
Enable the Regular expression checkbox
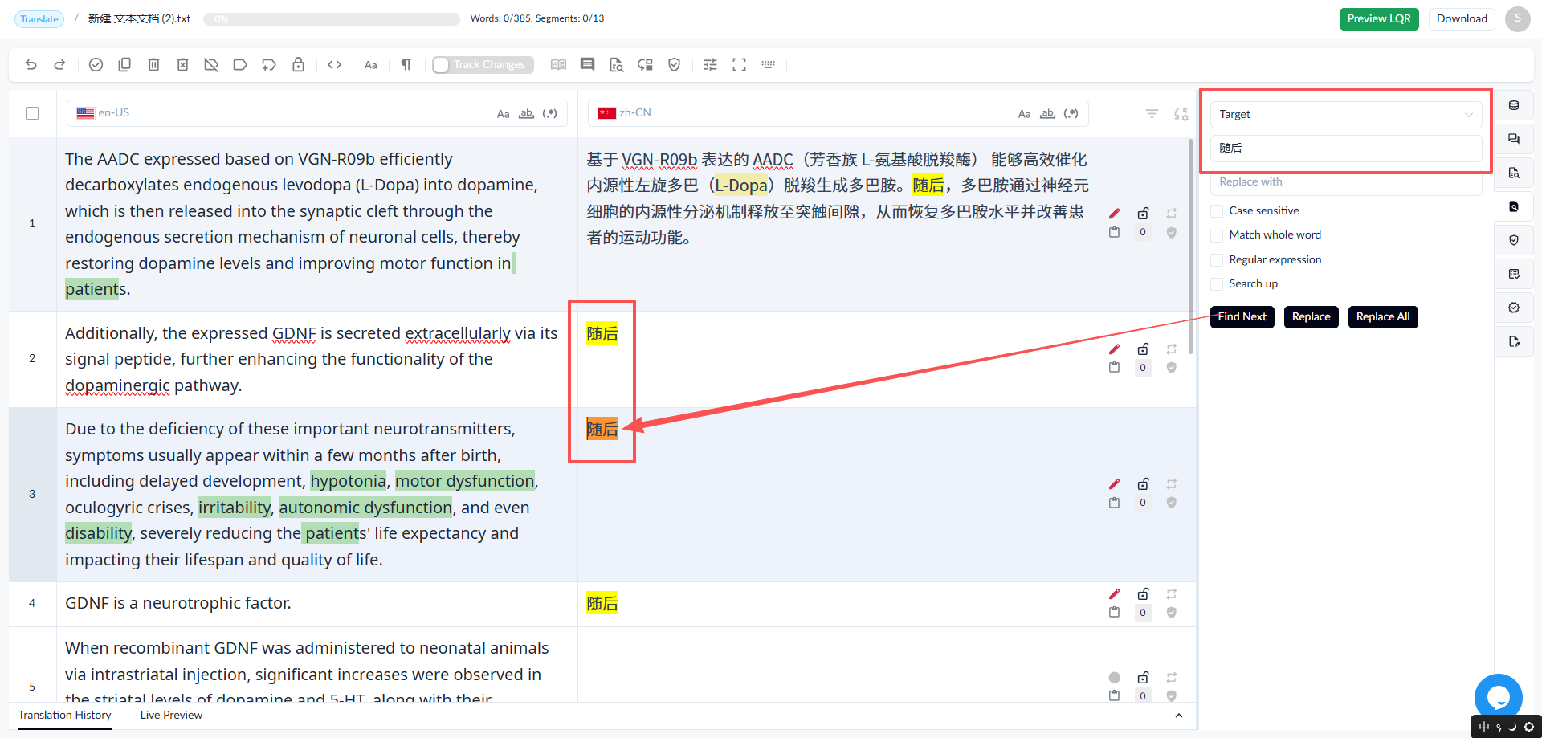pyautogui.click(x=1217, y=260)
